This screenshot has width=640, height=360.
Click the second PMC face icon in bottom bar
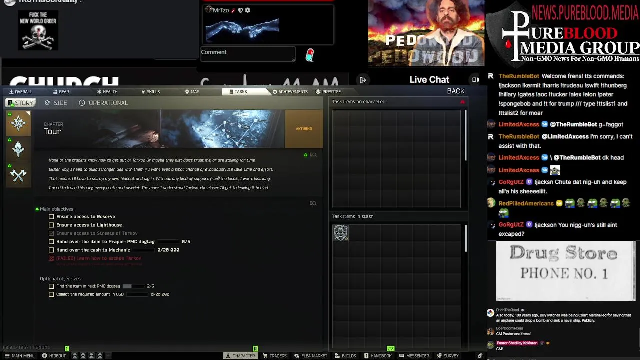[x=83, y=356]
